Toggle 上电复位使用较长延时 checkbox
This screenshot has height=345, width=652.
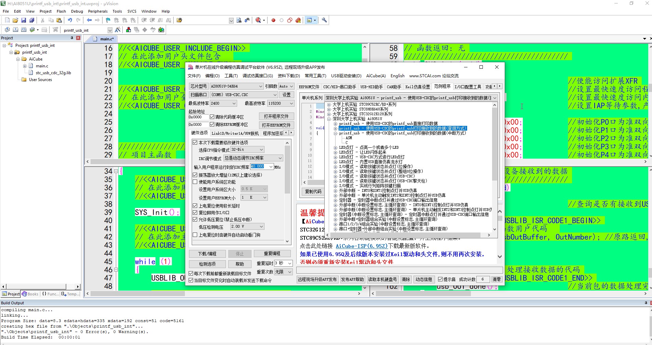[x=195, y=205]
